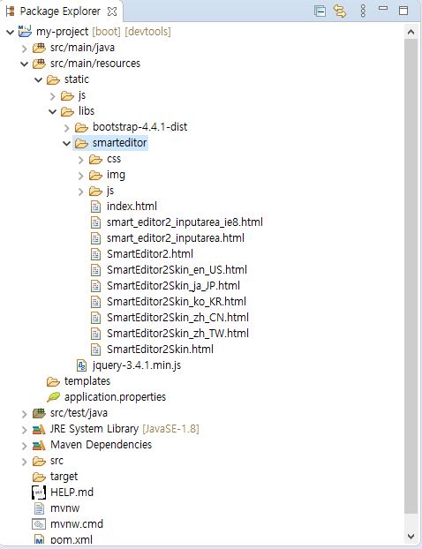Click the libs folder icon
422x549 pixels.
(x=68, y=112)
